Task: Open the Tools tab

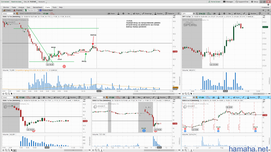Action: point(54,7)
